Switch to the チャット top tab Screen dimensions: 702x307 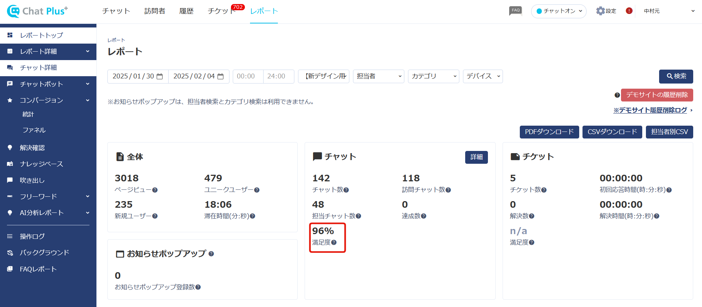click(x=116, y=11)
